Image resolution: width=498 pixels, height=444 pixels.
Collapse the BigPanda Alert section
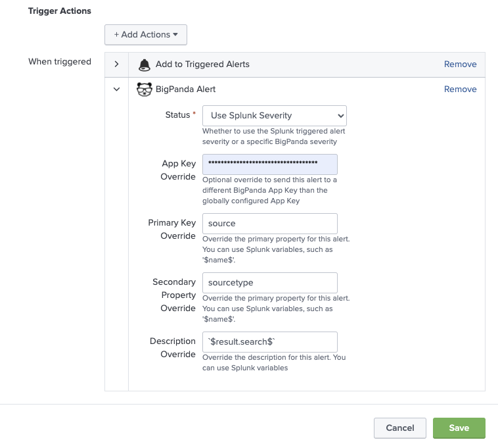(x=116, y=89)
